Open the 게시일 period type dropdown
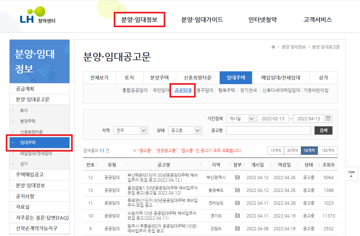Screen dimensions: 360x236 (x=241, y=118)
